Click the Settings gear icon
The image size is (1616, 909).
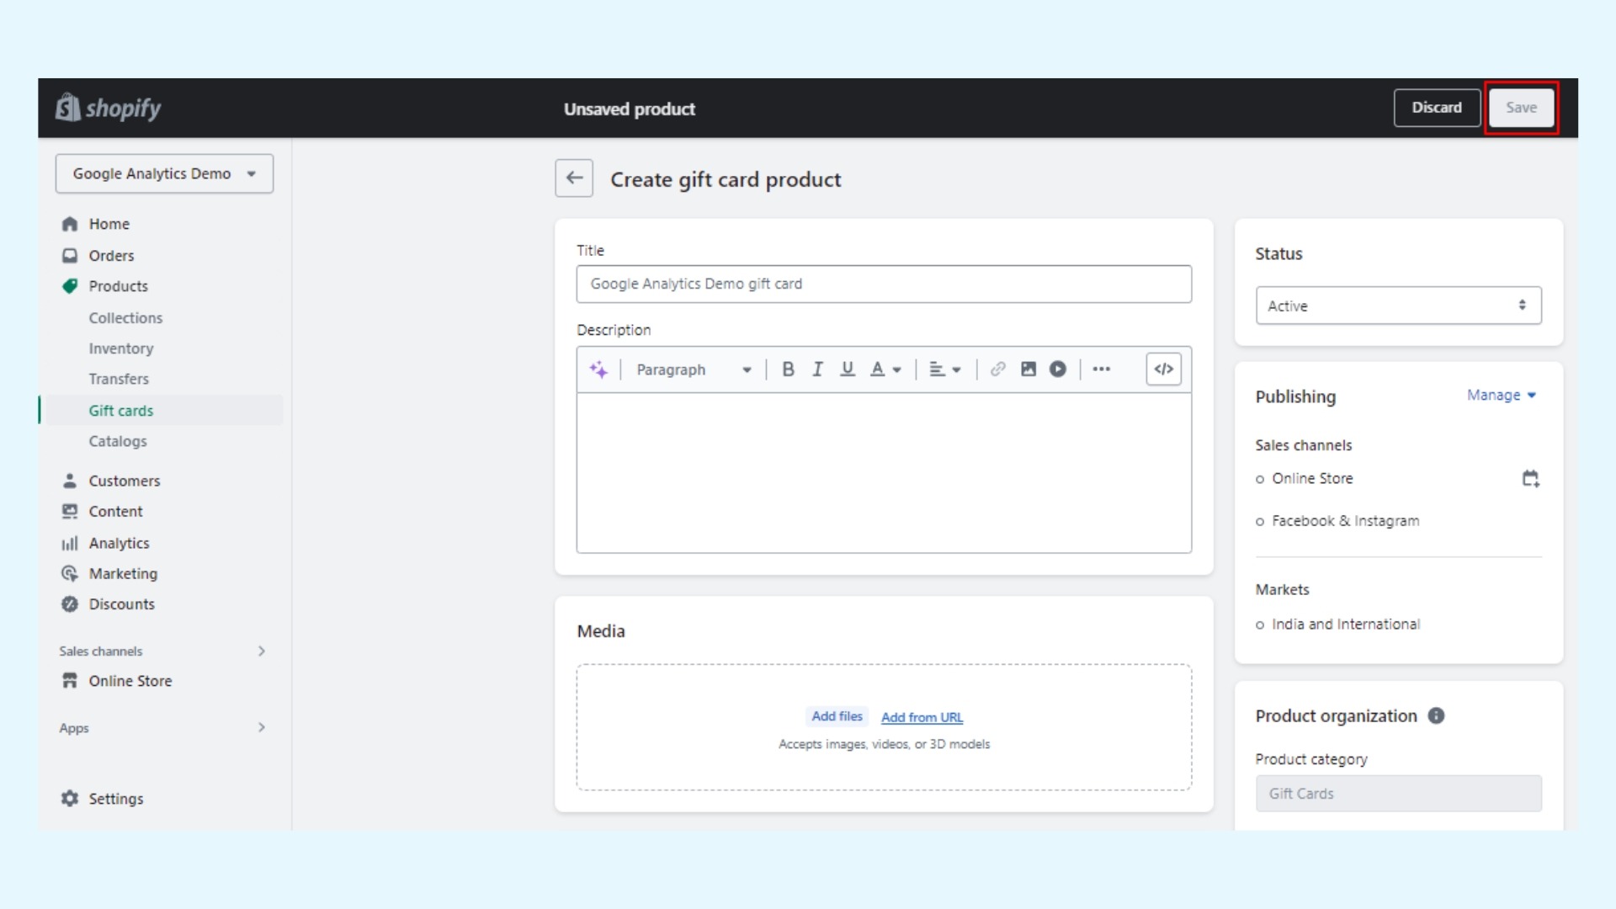pos(70,799)
